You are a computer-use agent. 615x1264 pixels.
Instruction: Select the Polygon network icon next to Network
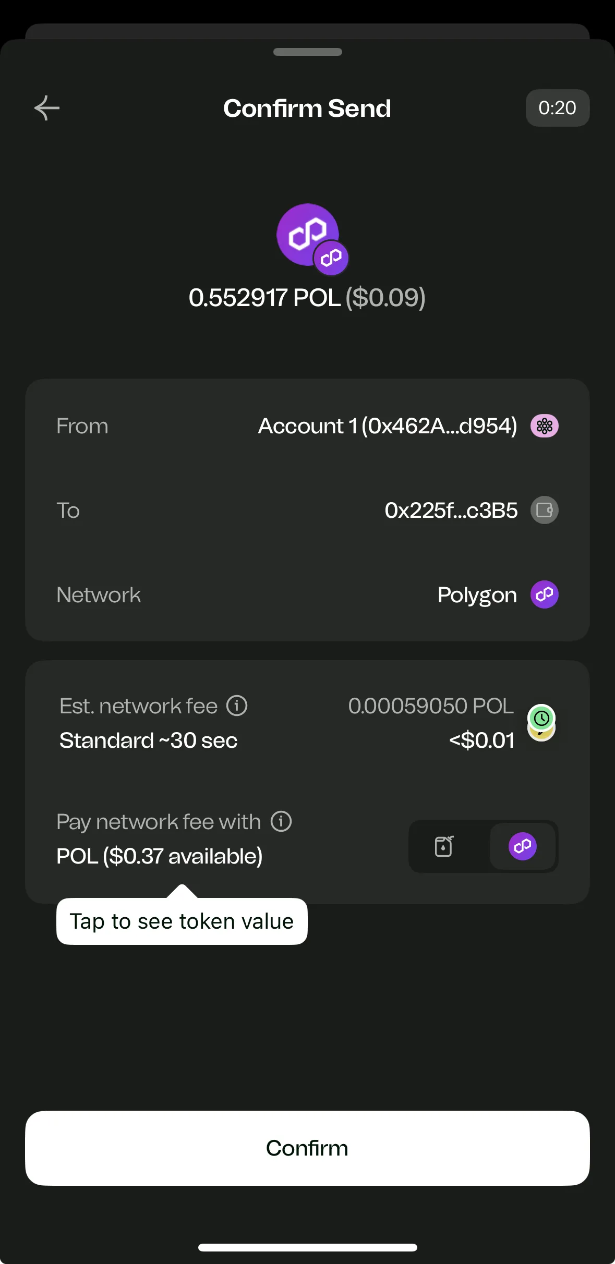544,594
